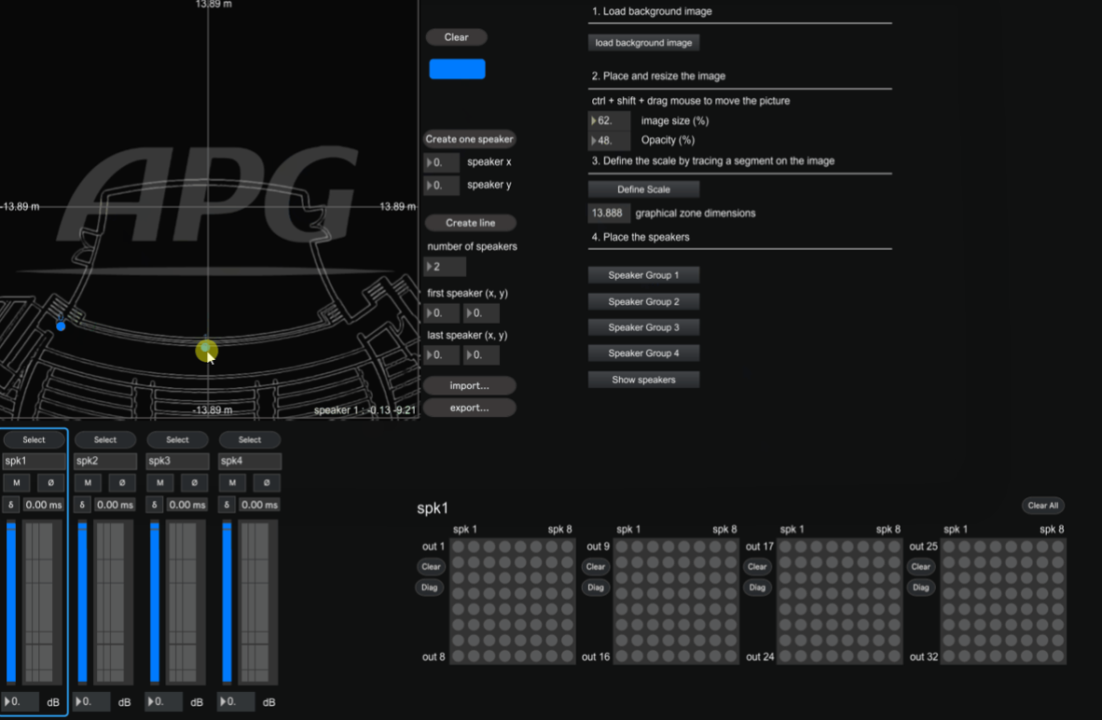Click the delta (δ) icon on spk3
This screenshot has width=1102, height=720.
click(153, 505)
